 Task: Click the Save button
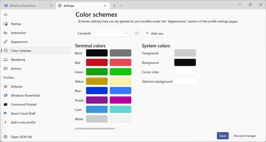click(222, 136)
